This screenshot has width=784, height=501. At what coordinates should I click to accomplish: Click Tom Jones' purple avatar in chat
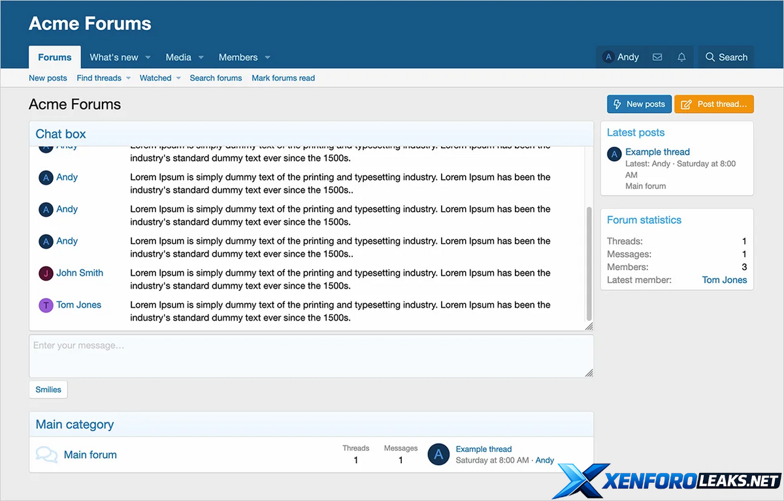click(46, 305)
